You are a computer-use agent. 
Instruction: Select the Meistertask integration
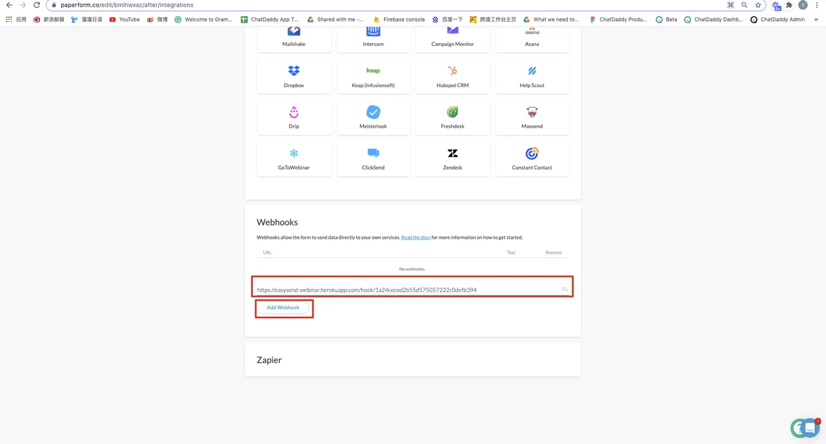373,117
